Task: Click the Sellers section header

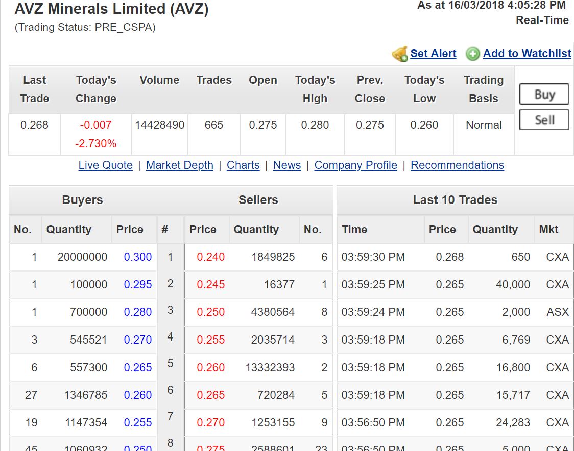Action: click(258, 200)
